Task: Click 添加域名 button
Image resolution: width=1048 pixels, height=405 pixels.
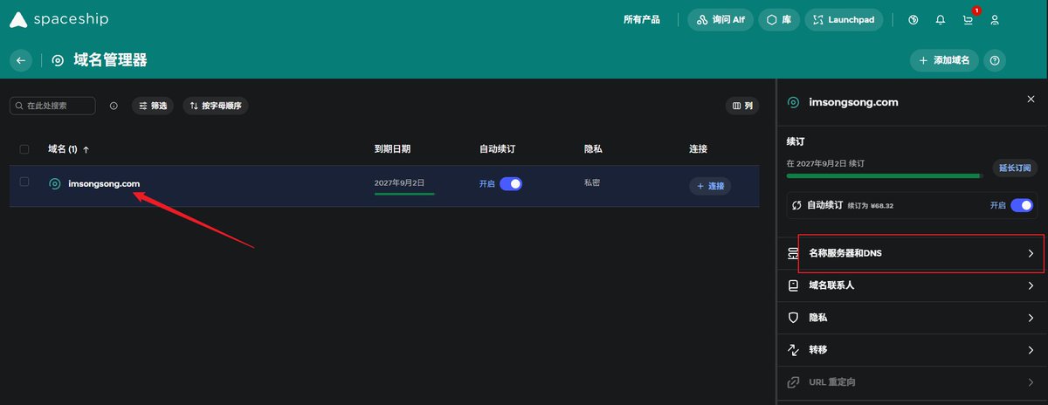Action: coord(944,60)
